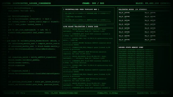Image resolution: width=173 pixels, height=97 pixels.
Task: Select validator VAL_02 [ACTIVE] entry
Action: (124, 16)
